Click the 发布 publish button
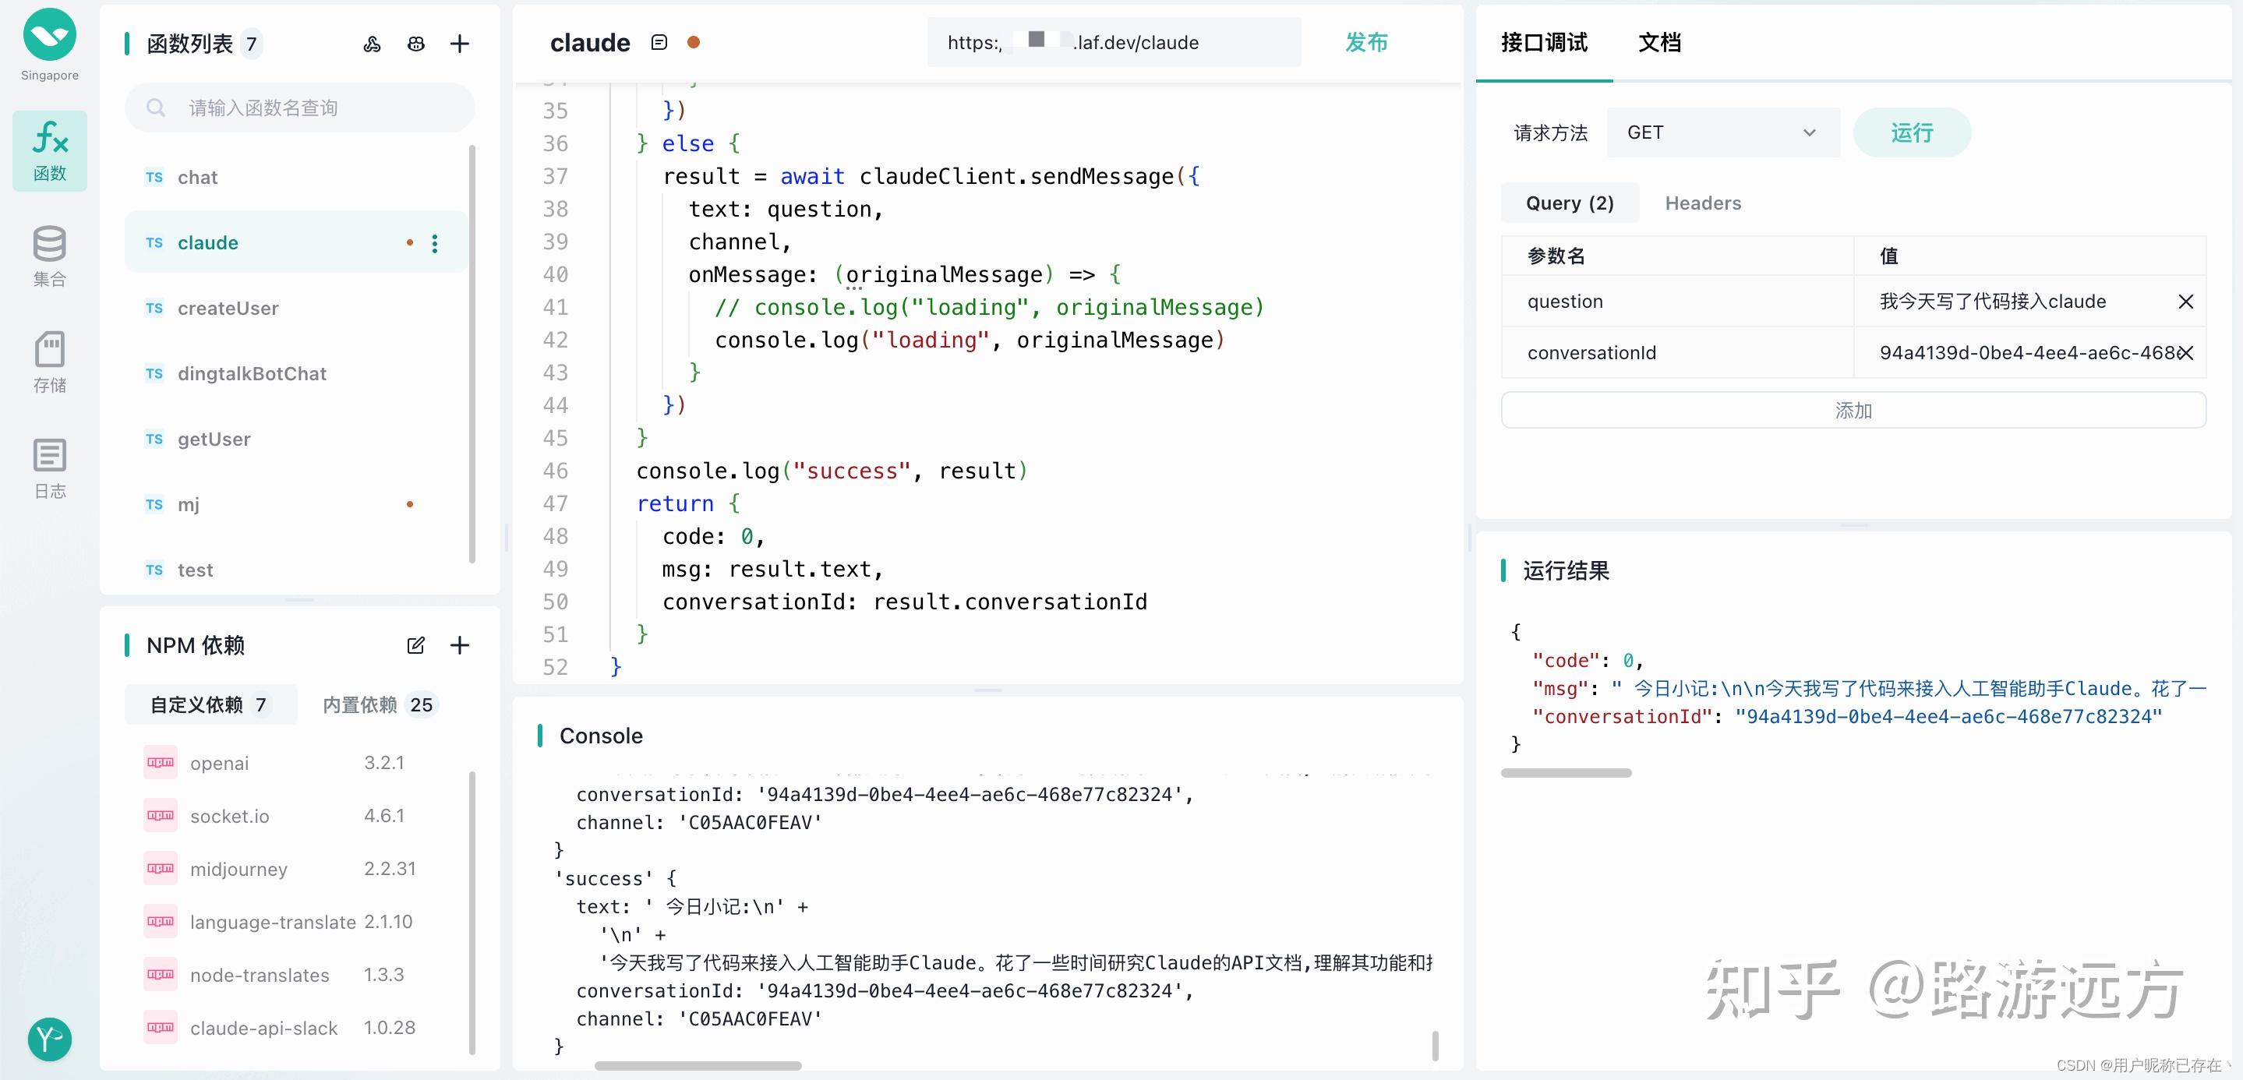The image size is (2243, 1080). (1365, 42)
